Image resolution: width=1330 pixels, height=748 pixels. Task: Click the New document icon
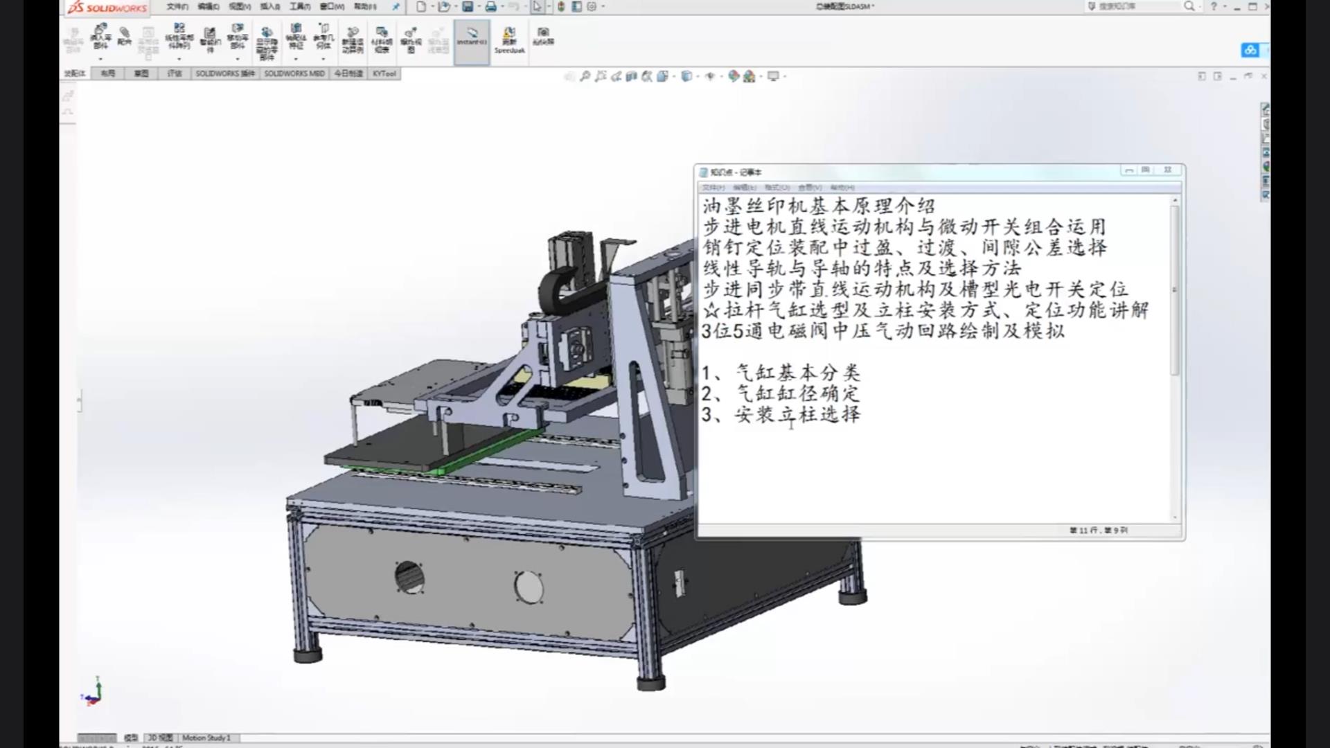coord(420,6)
